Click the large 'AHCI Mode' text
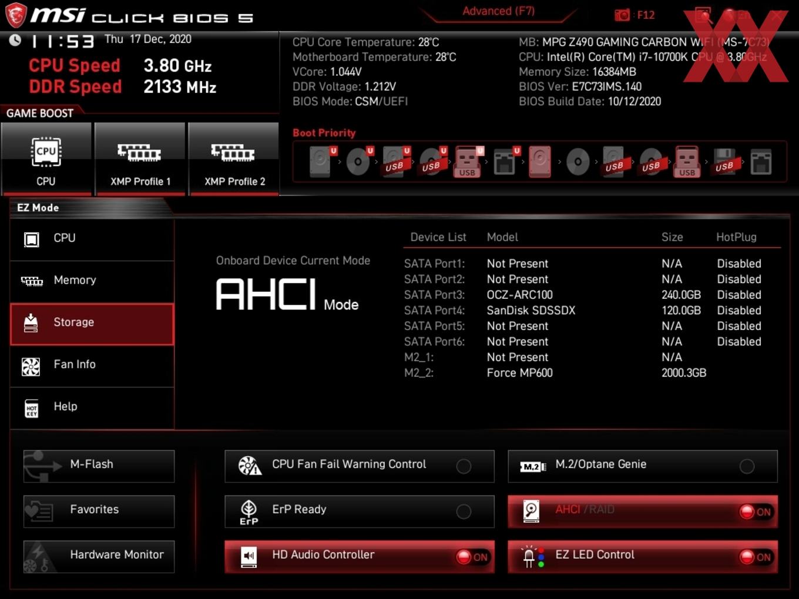The image size is (799, 599). pyautogui.click(x=287, y=294)
